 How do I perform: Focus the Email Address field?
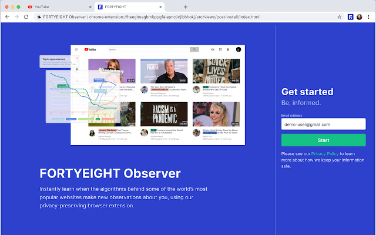coord(323,124)
